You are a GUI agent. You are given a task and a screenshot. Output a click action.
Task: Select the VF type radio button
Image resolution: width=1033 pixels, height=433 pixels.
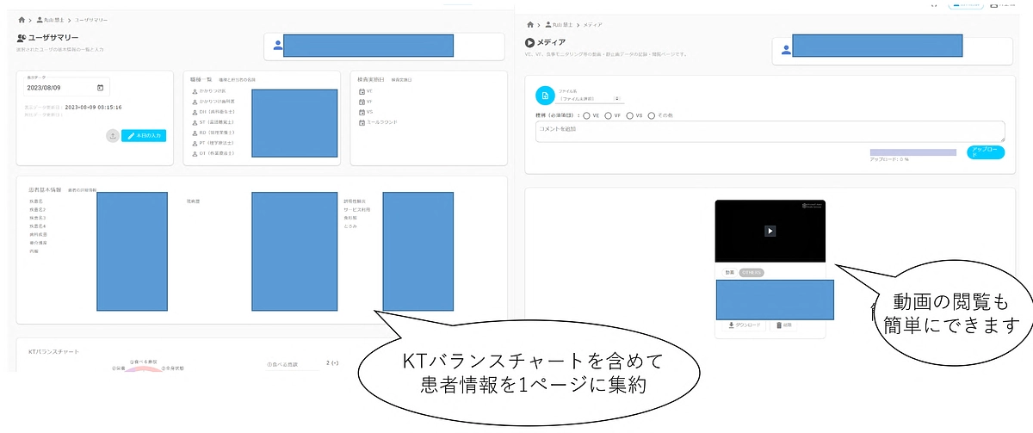click(609, 114)
